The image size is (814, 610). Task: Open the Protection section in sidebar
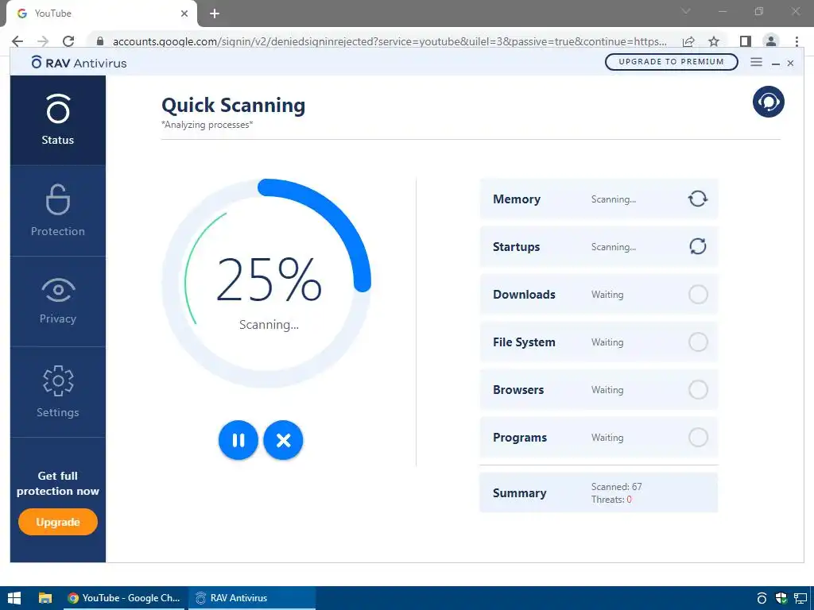tap(57, 210)
